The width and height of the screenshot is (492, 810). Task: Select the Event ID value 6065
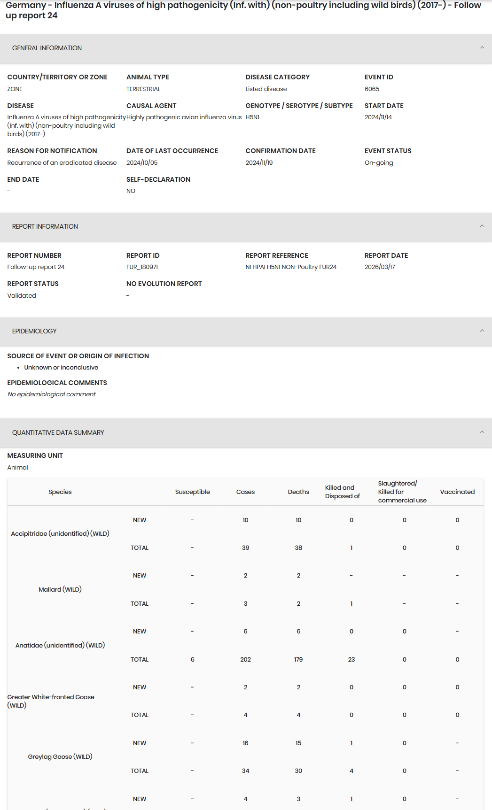pyautogui.click(x=372, y=89)
